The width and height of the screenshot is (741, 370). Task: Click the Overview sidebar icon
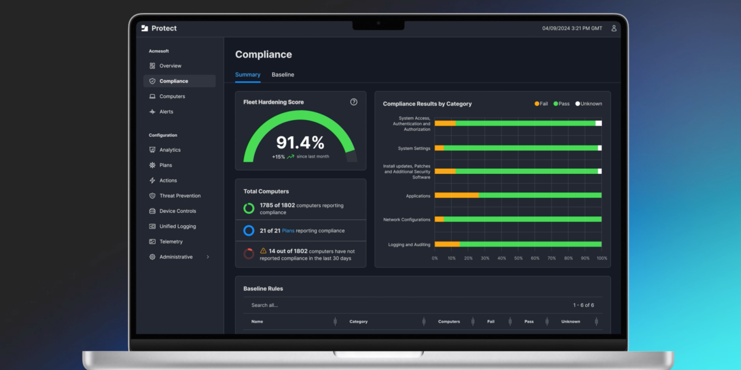coord(152,66)
